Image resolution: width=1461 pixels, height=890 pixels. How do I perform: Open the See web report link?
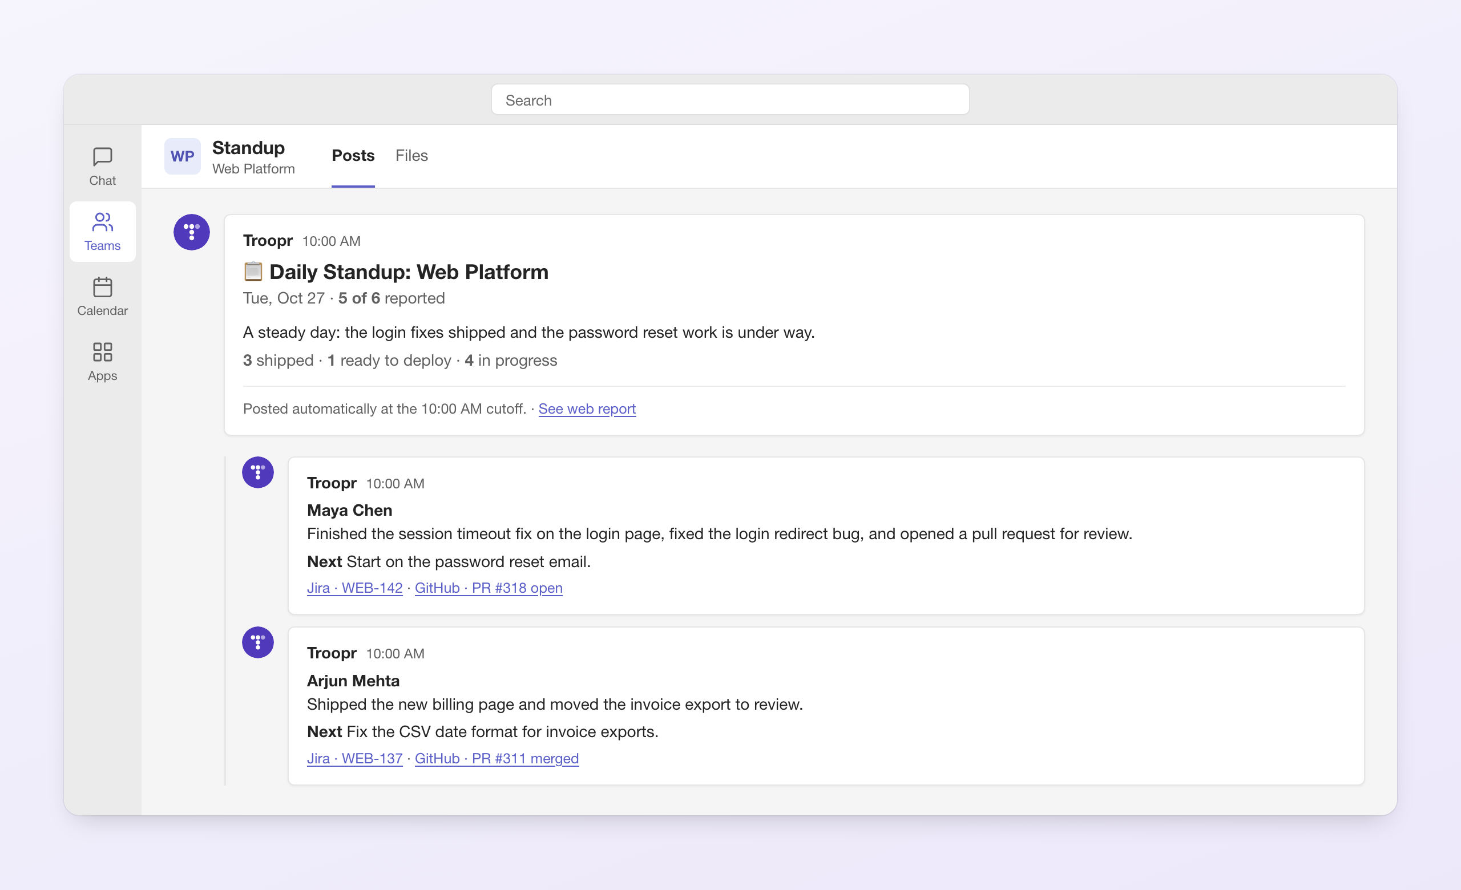[x=587, y=409]
